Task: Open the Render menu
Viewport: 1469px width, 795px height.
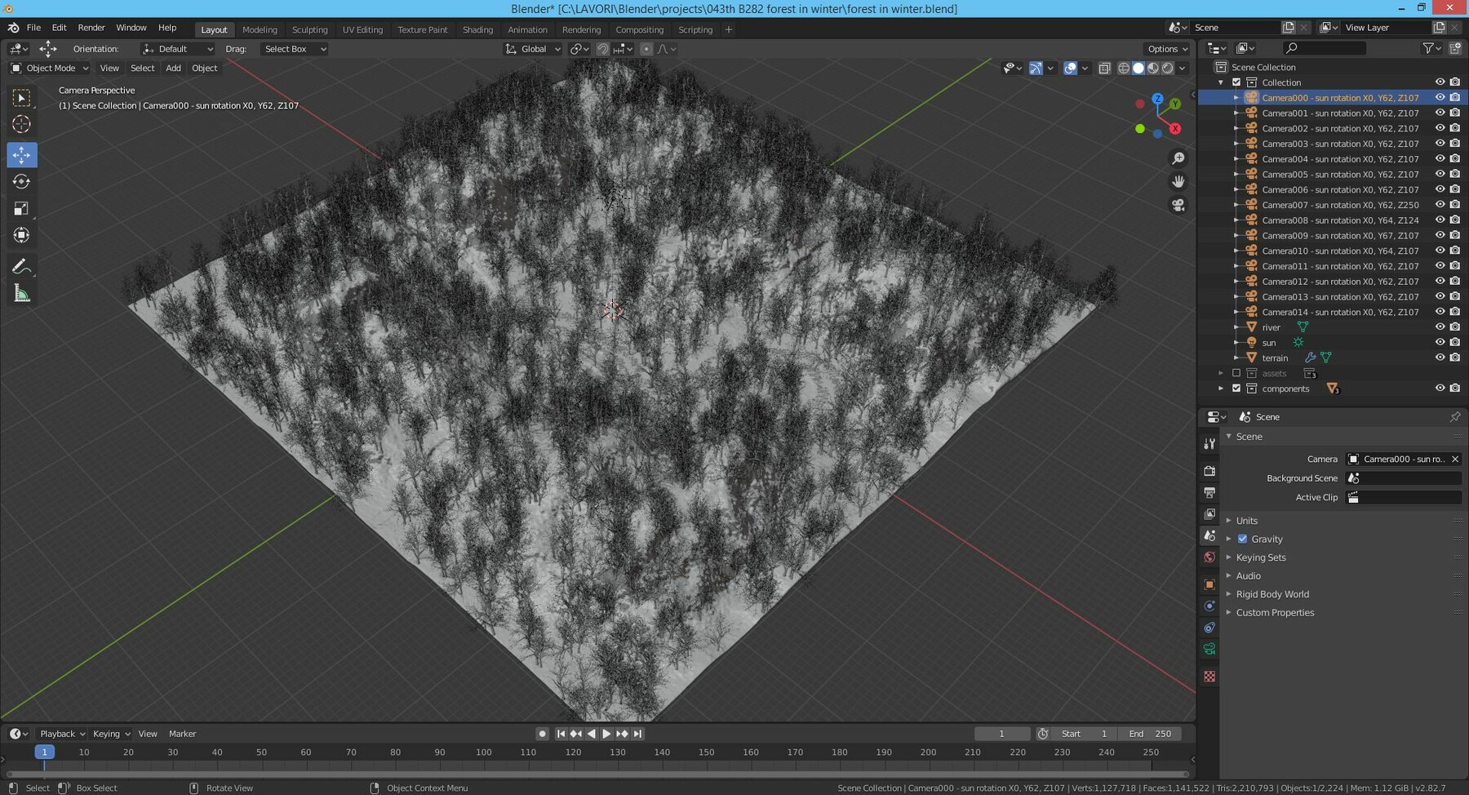Action: point(91,27)
